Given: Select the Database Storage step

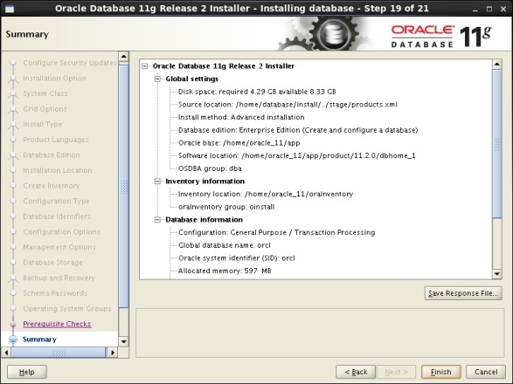Looking at the screenshot, I should point(52,263).
